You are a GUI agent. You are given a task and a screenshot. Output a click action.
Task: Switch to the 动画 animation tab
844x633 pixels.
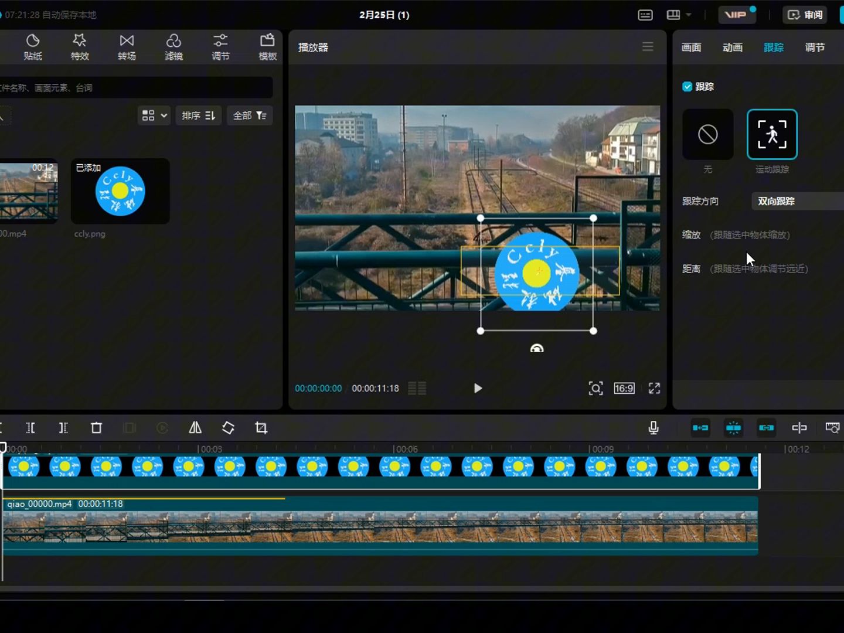click(x=732, y=47)
